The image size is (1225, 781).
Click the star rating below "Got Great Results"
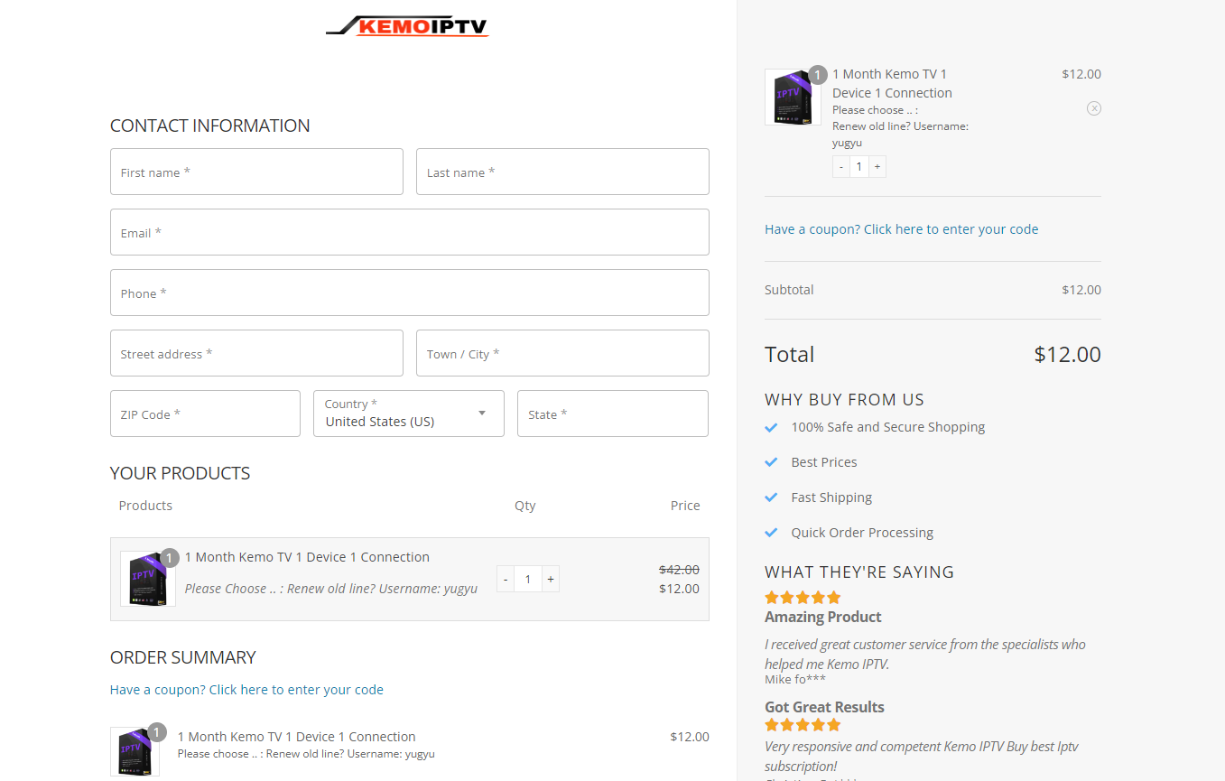[x=802, y=724]
